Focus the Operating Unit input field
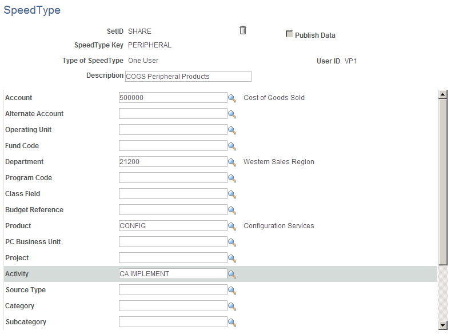Screen dimensions: 451x334 tap(173, 129)
